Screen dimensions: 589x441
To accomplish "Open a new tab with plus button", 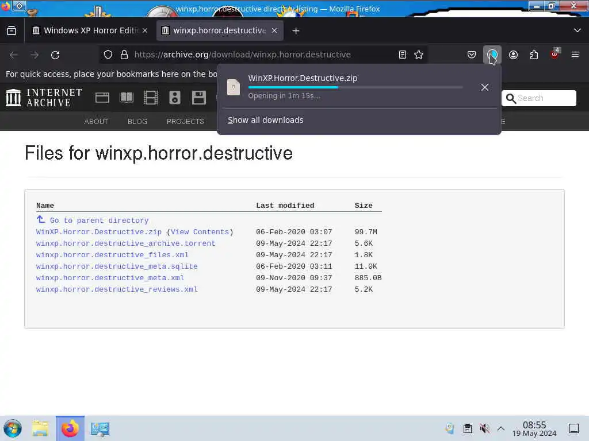I will point(296,31).
